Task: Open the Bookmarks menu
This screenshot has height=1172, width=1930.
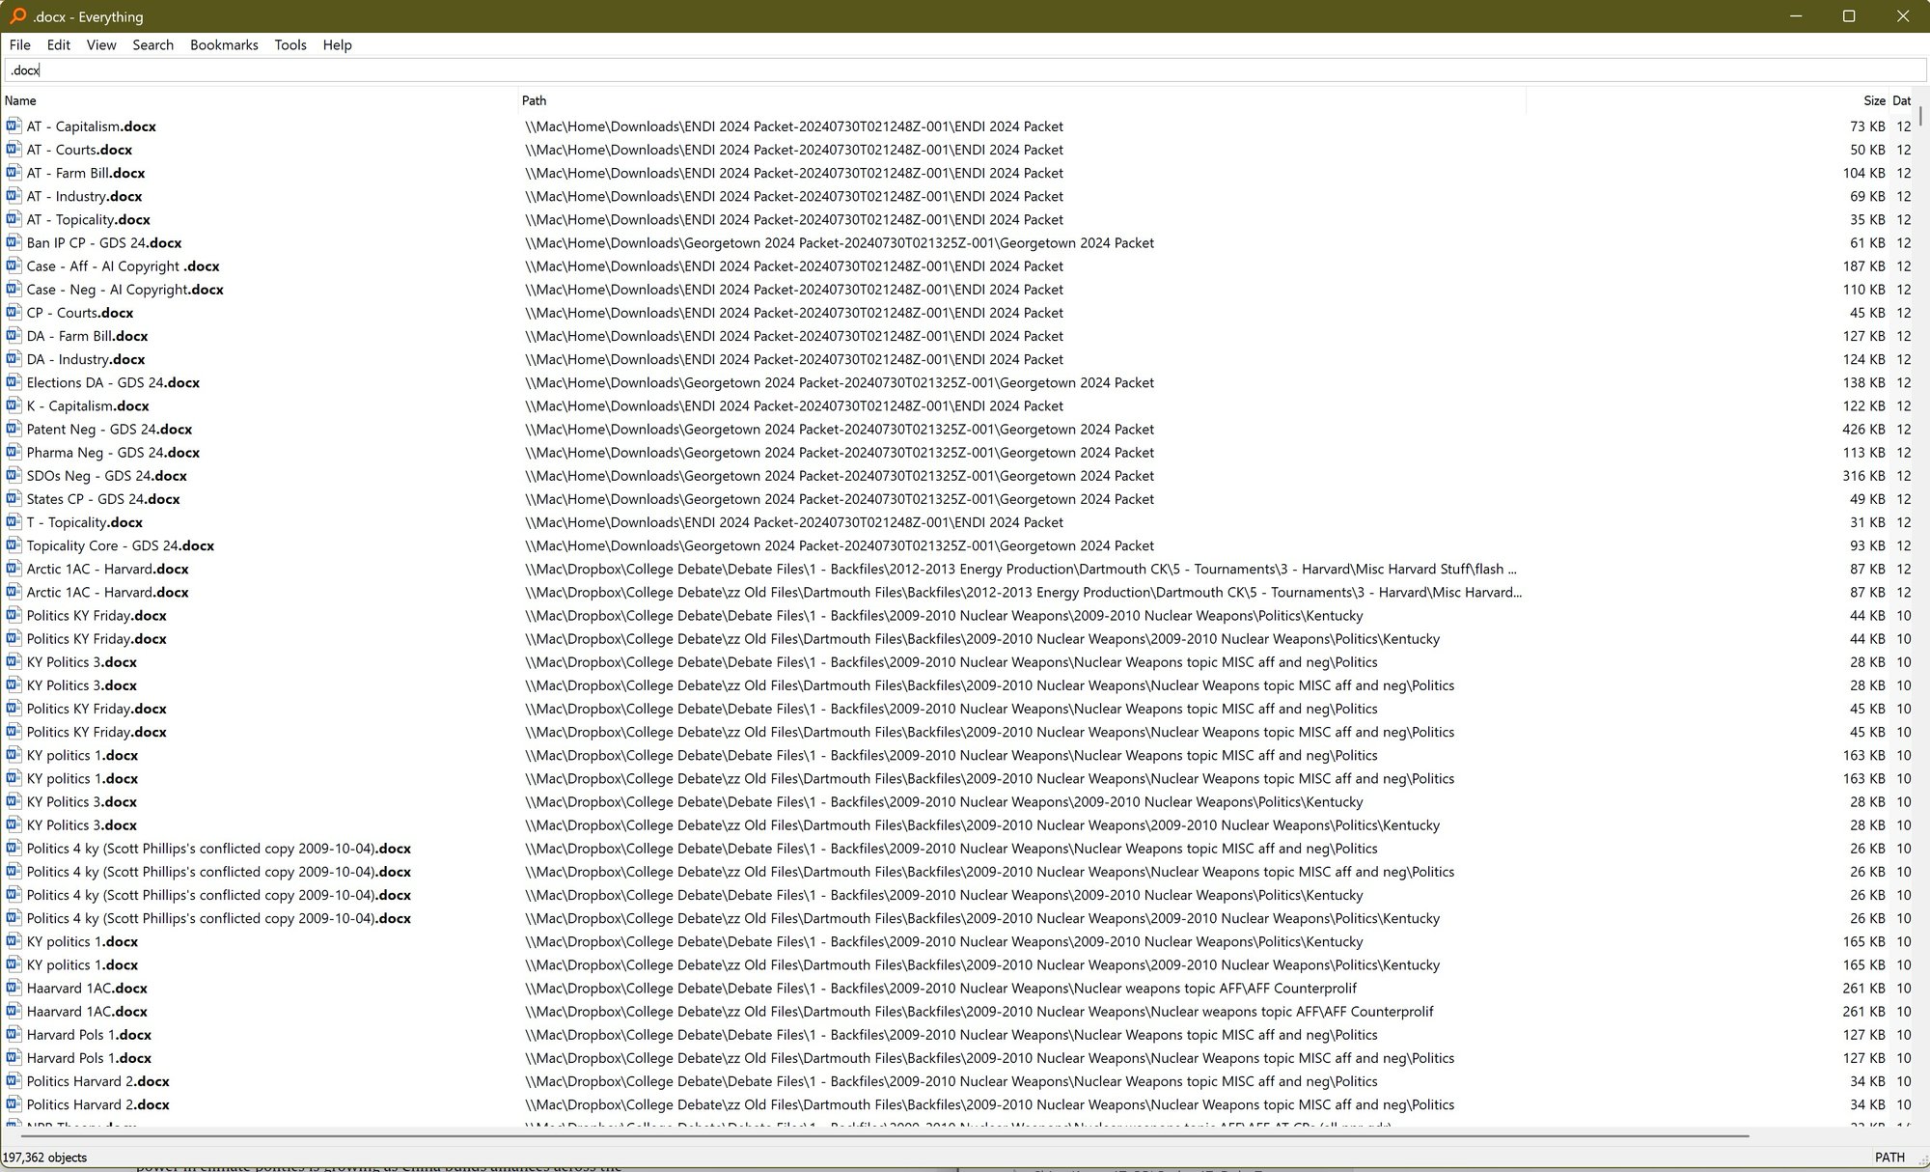Action: pyautogui.click(x=224, y=44)
